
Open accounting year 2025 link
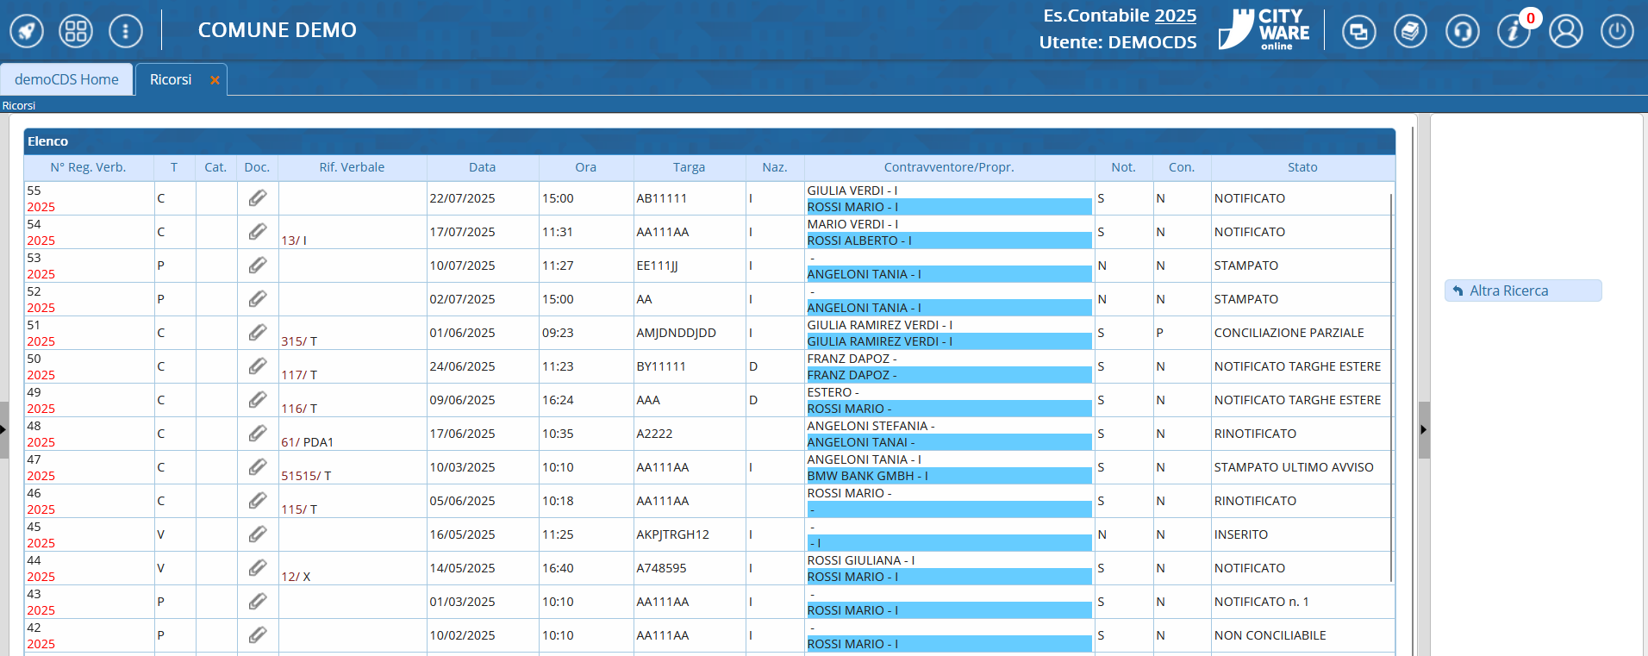point(1176,16)
